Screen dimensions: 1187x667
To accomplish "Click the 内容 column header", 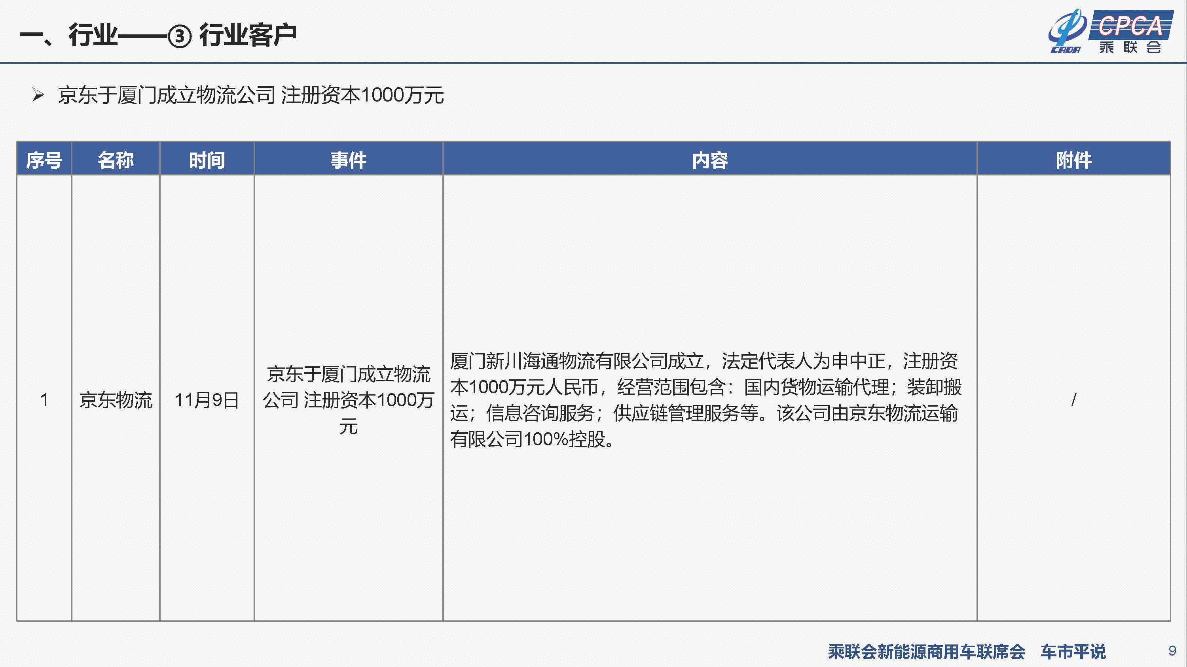I will [x=709, y=159].
